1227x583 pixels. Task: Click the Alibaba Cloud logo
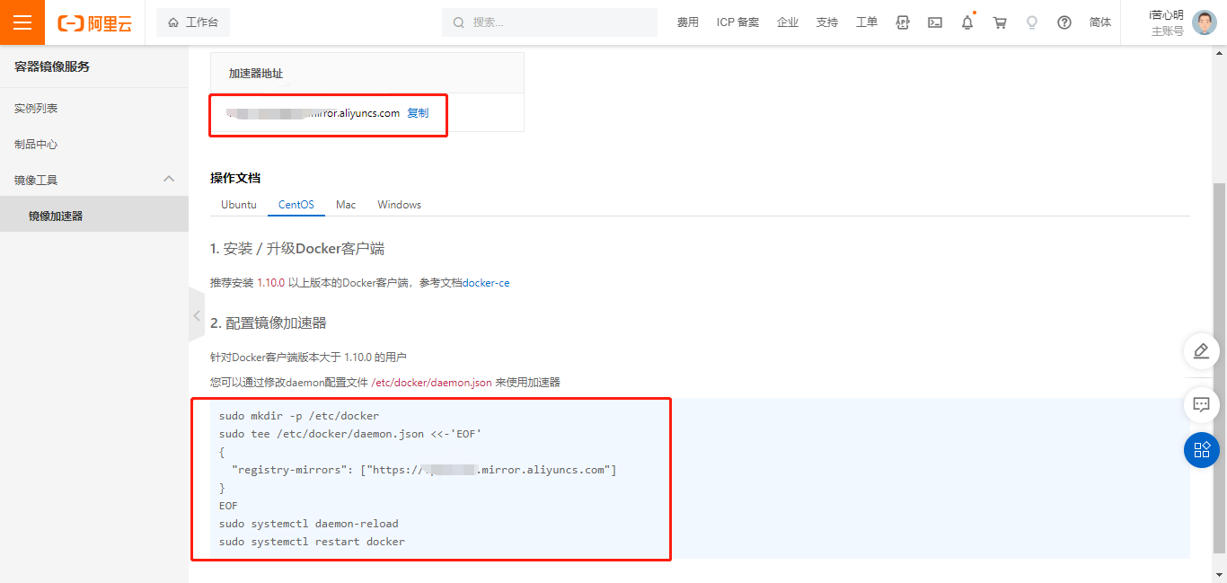[x=94, y=23]
